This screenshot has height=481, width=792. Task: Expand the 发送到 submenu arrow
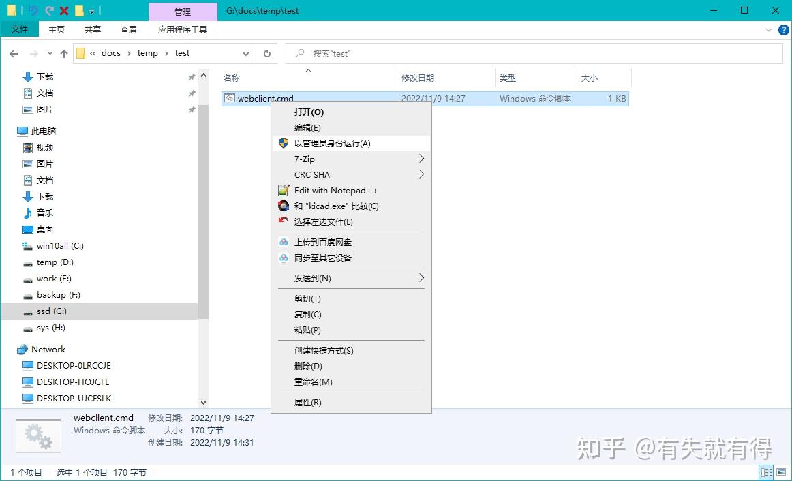coord(422,278)
